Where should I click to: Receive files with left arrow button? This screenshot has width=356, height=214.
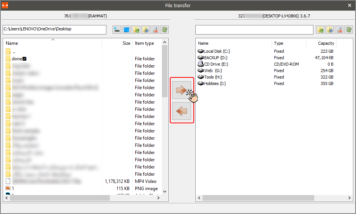(181, 111)
